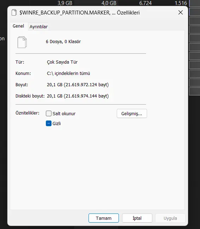Open the Gelişmiş... advanced attributes
The height and width of the screenshot is (229, 200).
click(132, 113)
